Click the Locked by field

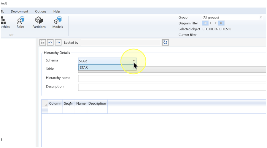click(x=121, y=43)
